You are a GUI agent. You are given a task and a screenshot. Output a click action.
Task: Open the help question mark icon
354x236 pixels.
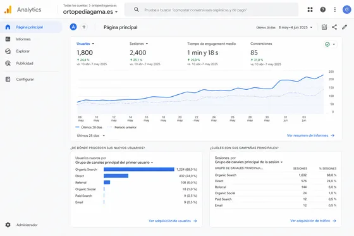point(323,9)
